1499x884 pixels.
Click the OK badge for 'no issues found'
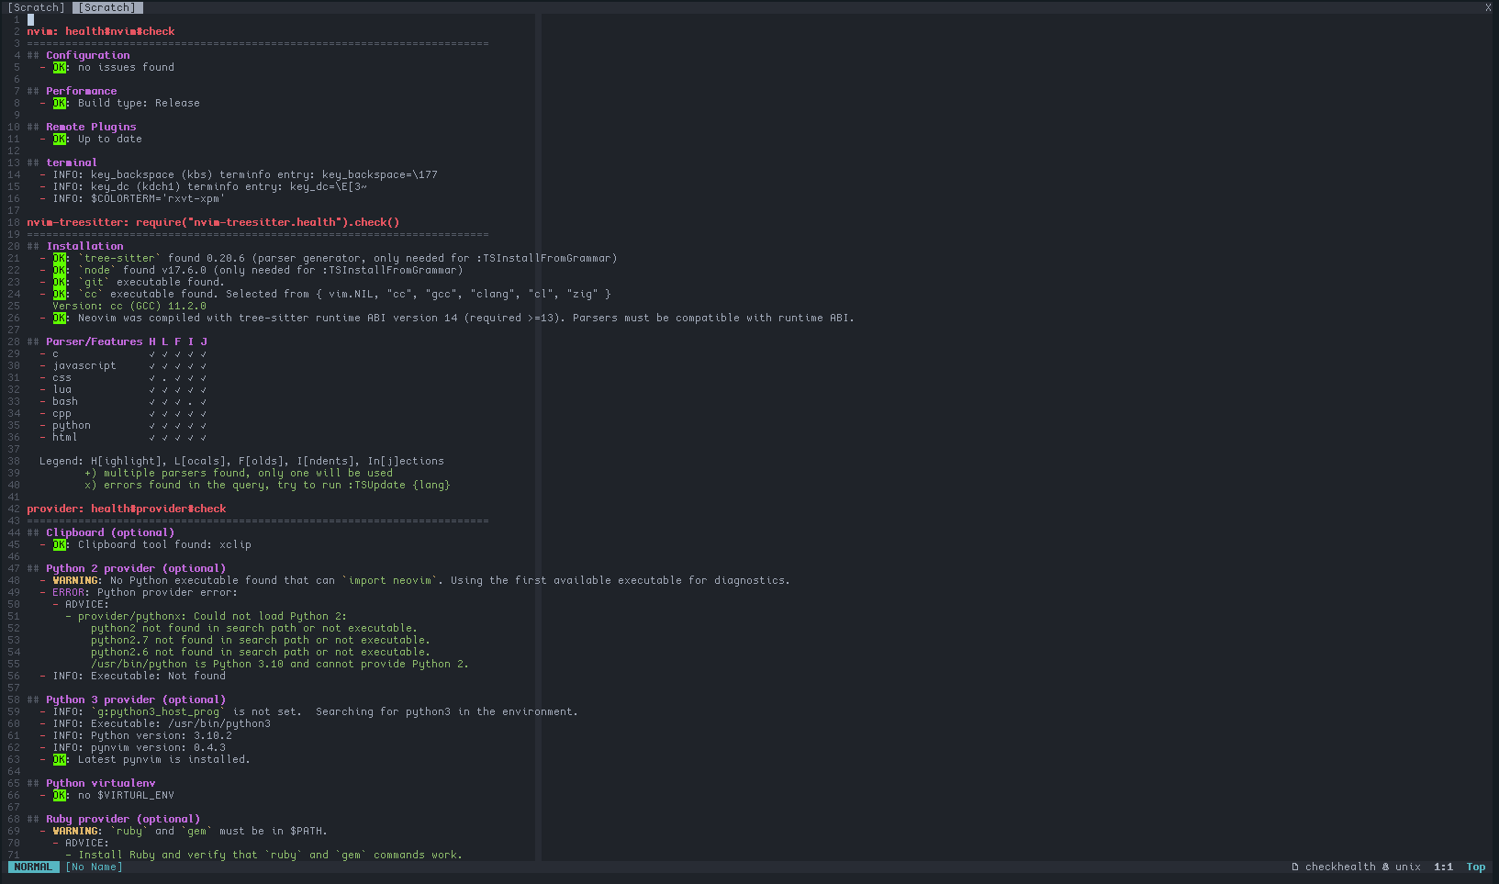pyautogui.click(x=59, y=67)
